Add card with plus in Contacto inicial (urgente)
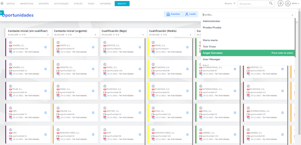Screen dimensions: 301x145 [x=95, y=35]
